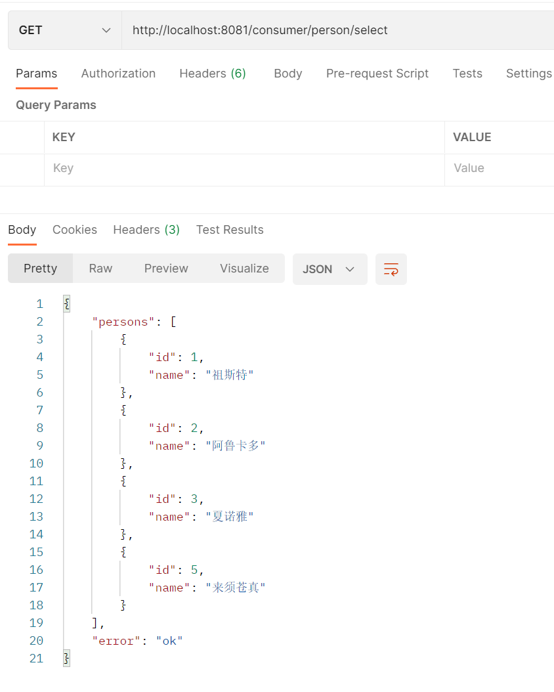Select the request Body tab
This screenshot has width=554, height=692.
pyautogui.click(x=288, y=74)
